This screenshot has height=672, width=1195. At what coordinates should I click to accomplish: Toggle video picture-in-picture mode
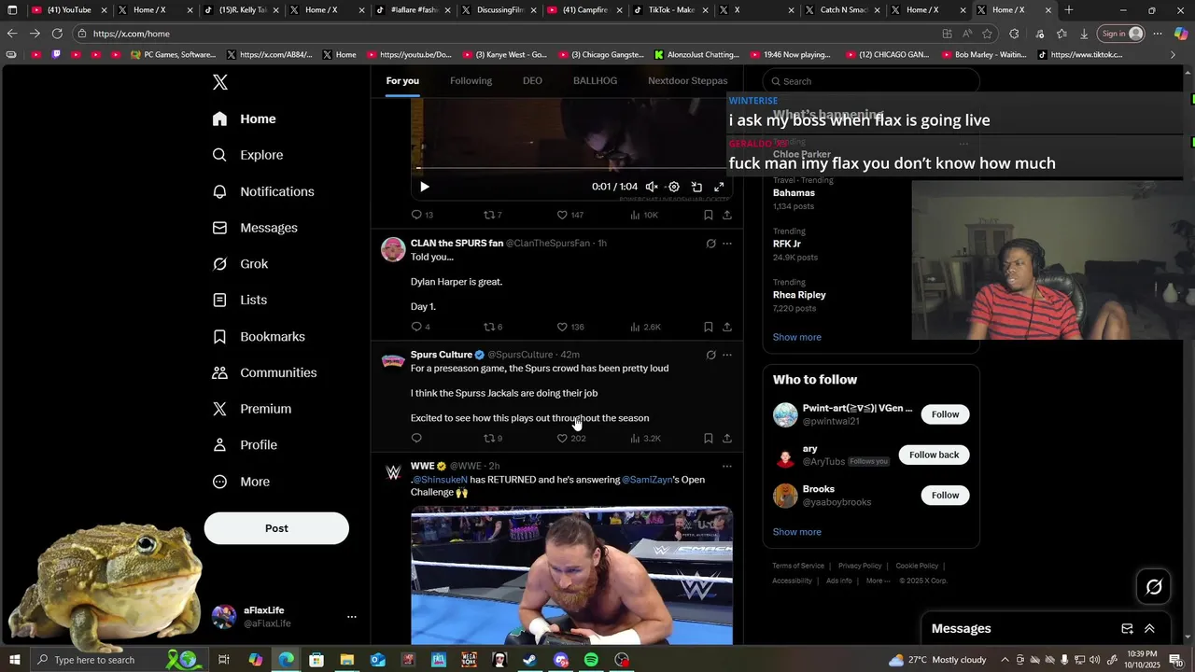pos(696,187)
